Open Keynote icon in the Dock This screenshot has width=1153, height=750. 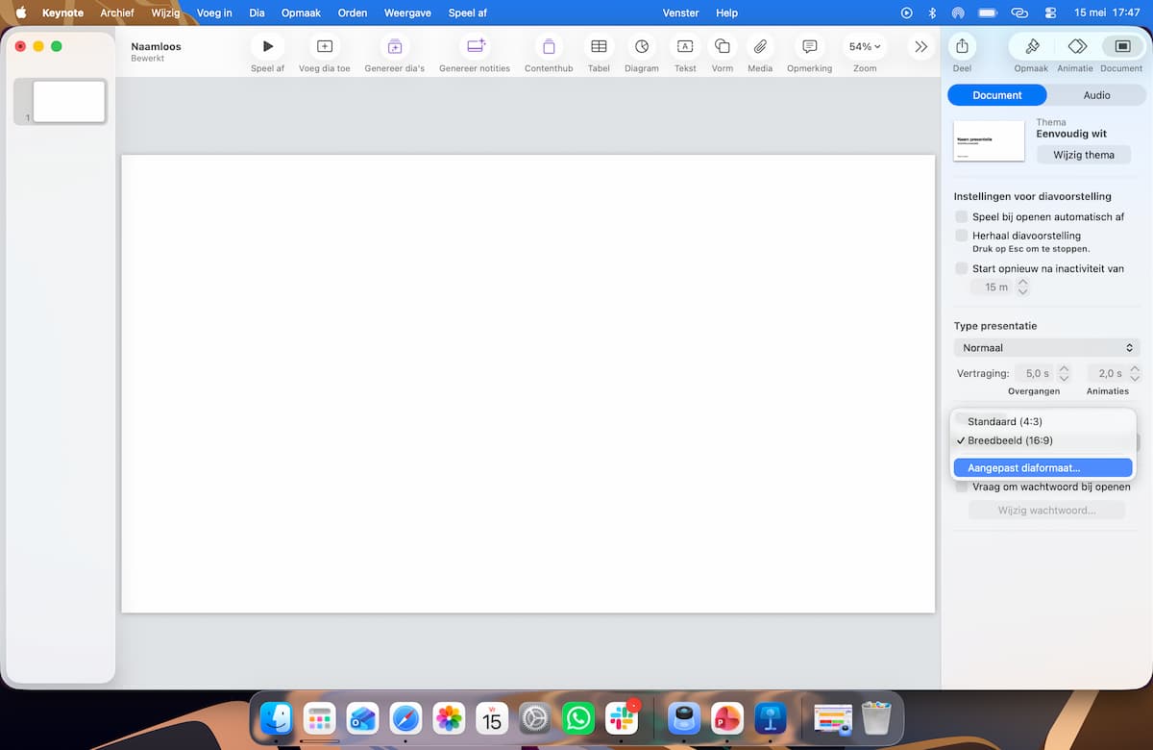(x=771, y=718)
